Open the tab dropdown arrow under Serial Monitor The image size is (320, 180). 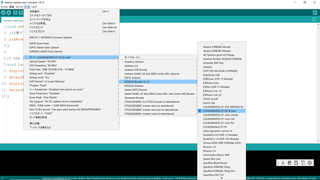314,19
